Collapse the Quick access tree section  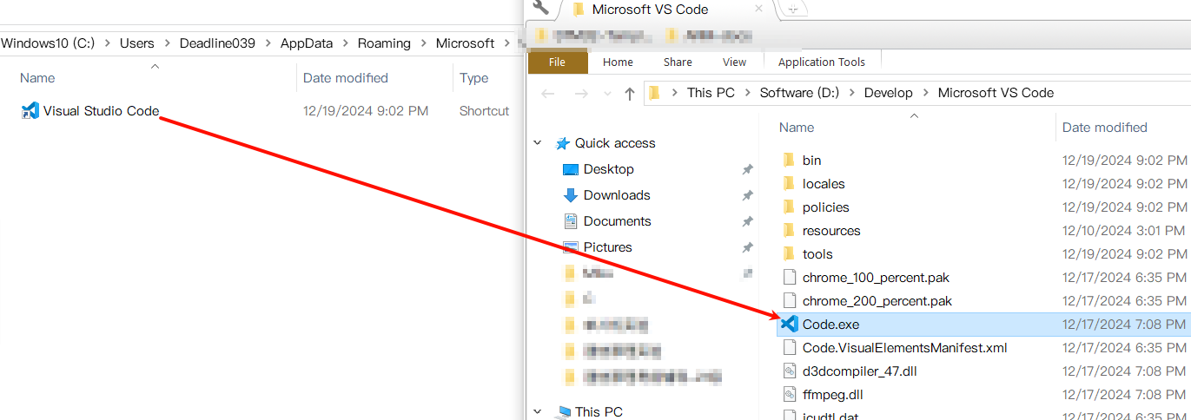click(x=539, y=143)
